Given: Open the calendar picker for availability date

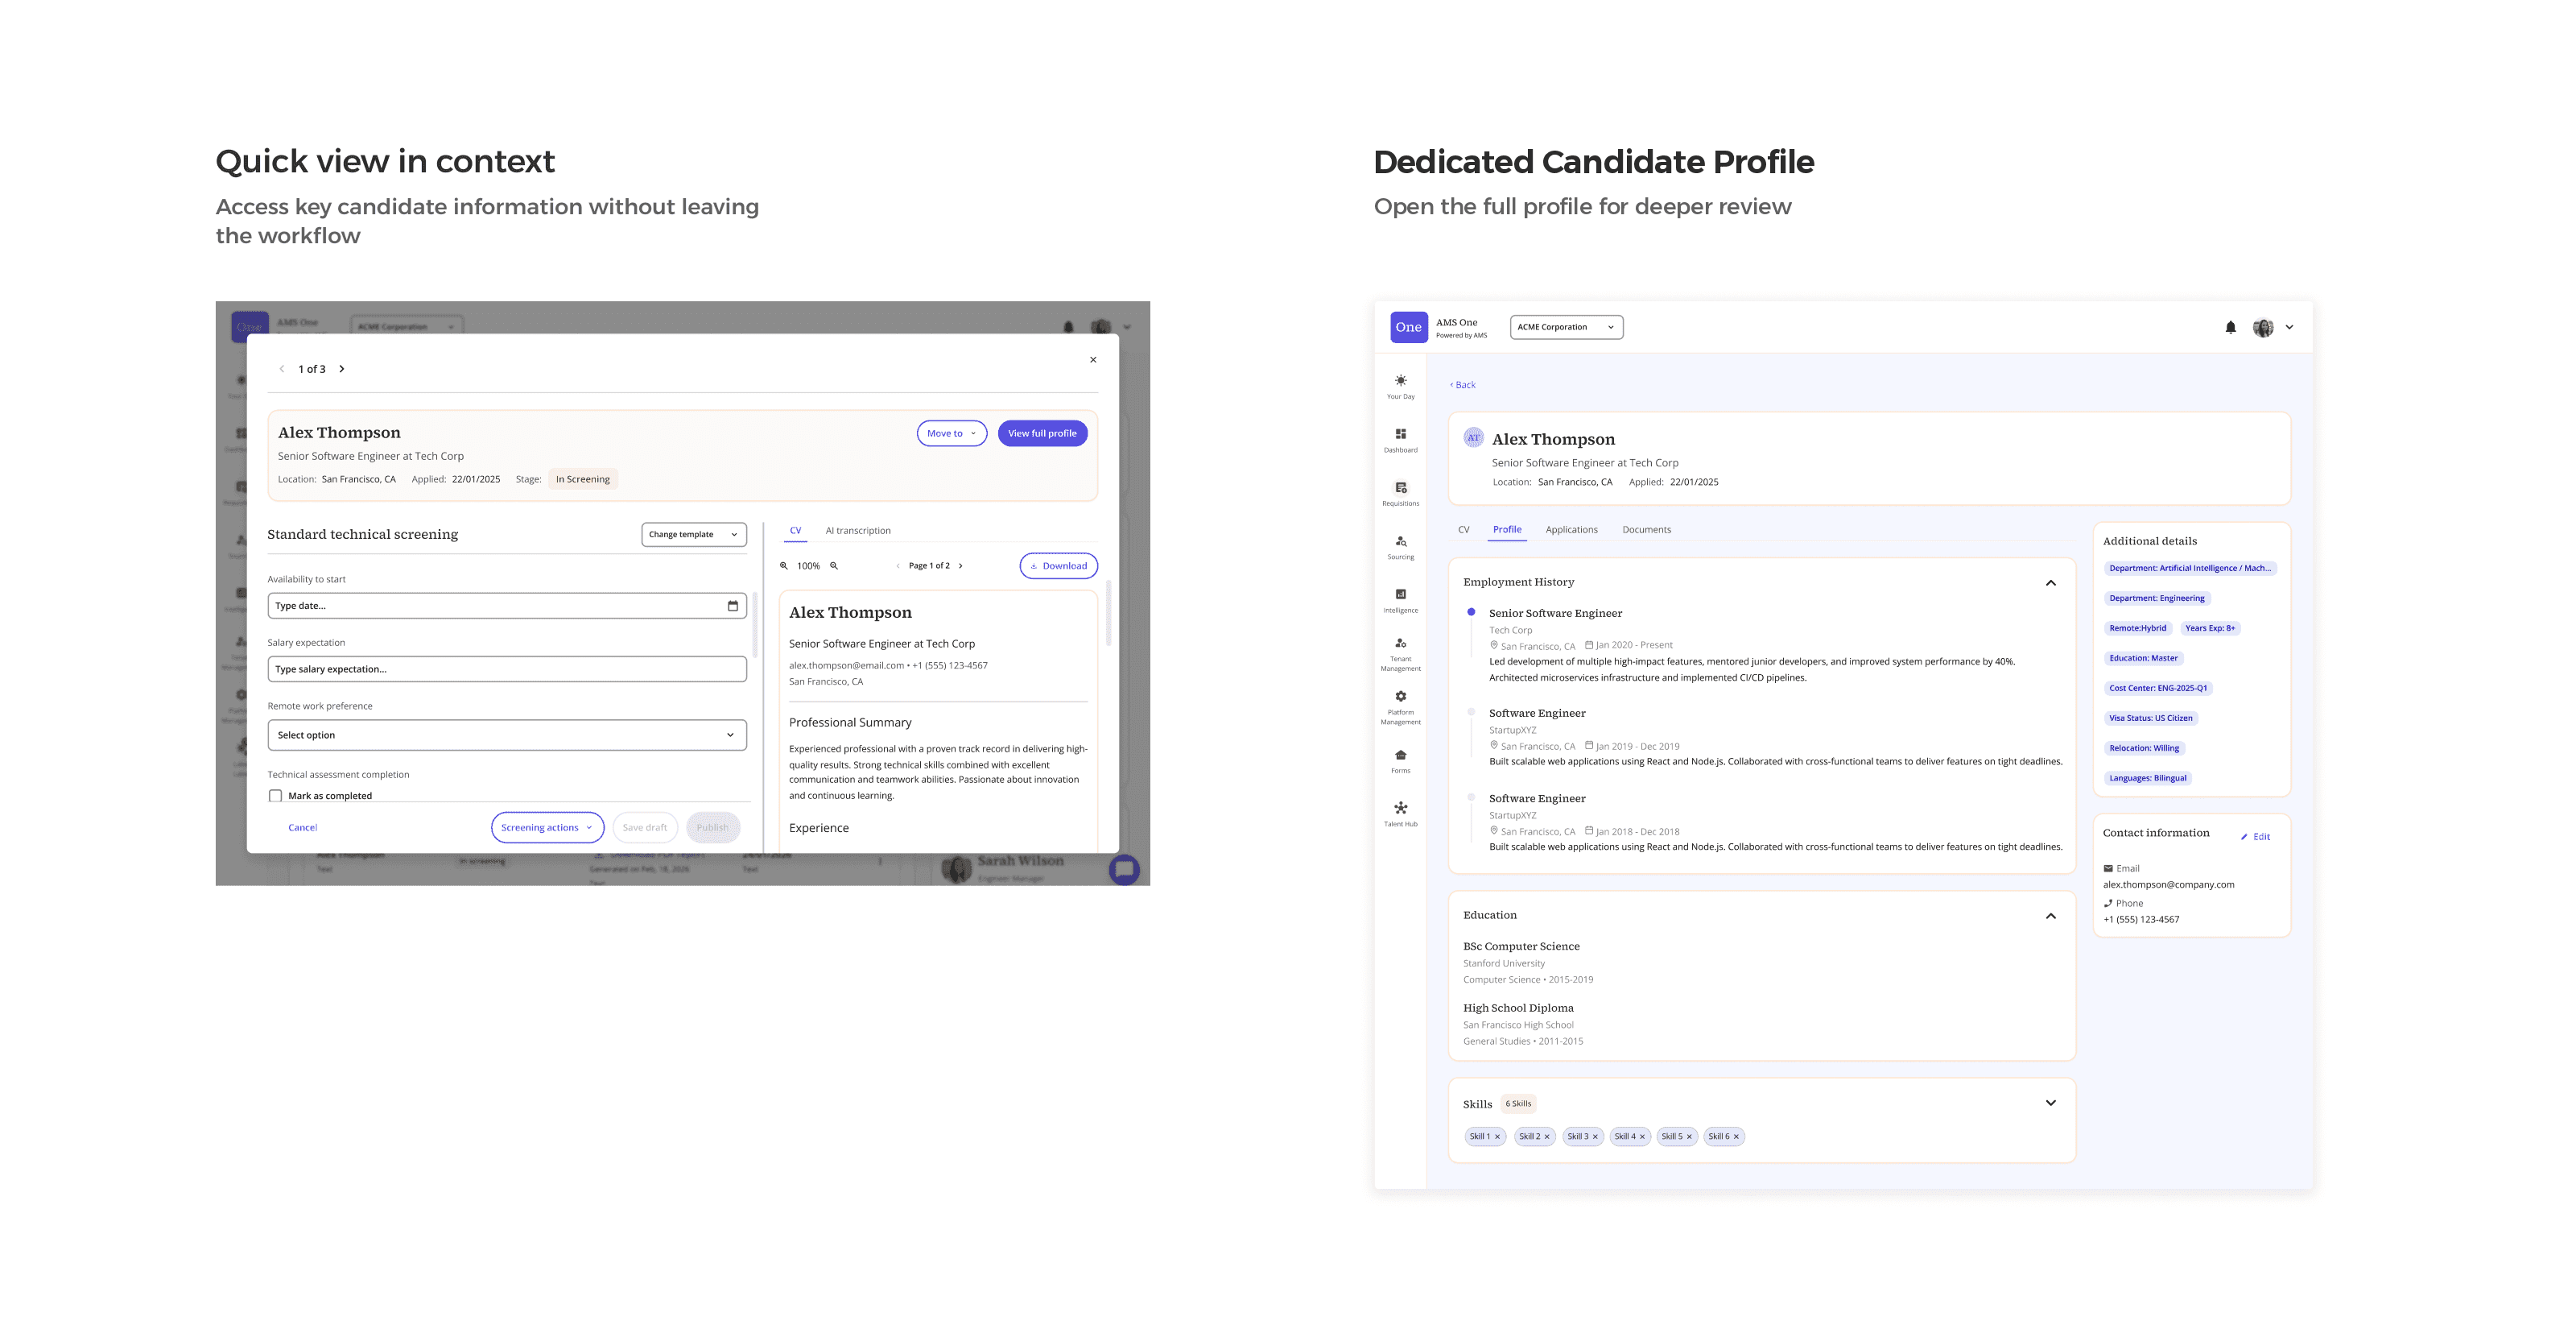Looking at the screenshot, I should (x=733, y=606).
